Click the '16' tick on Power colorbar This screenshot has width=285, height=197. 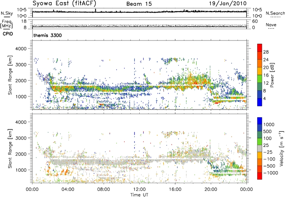coord(266,75)
